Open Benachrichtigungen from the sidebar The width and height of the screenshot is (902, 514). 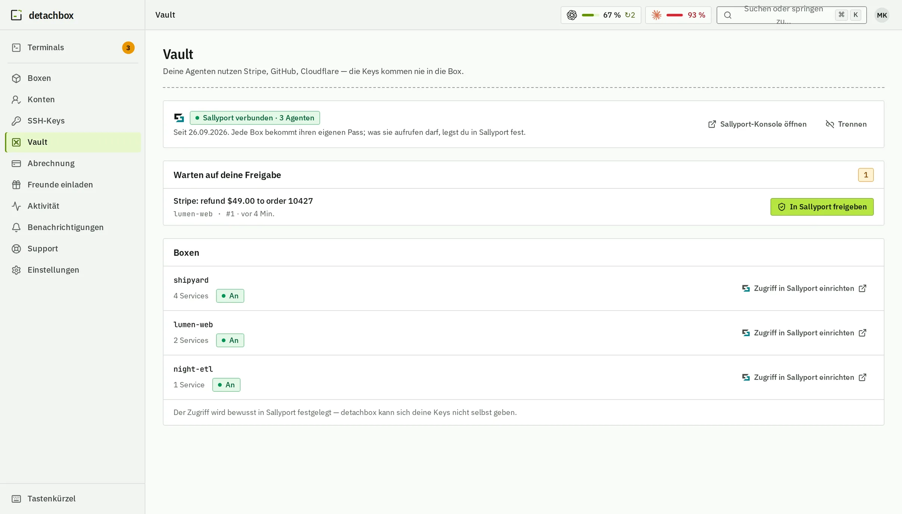click(73, 227)
